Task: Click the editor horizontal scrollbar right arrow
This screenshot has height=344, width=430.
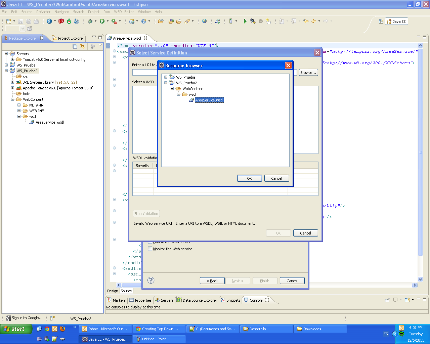Action: pos(415,285)
